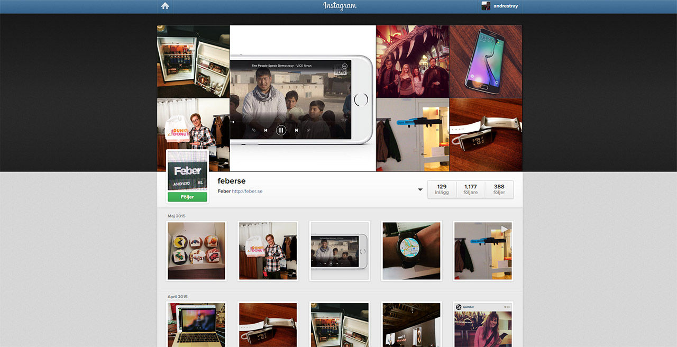This screenshot has height=347, width=677.
Task: Click the video icon on coat-rack post
Action: tap(504, 229)
